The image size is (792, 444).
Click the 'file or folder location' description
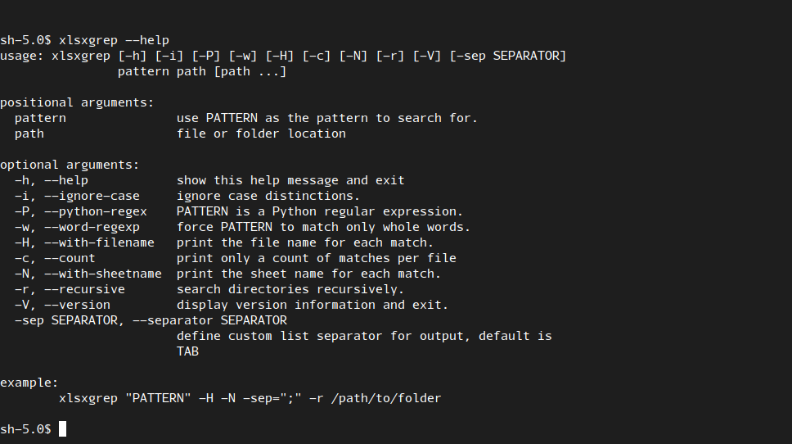[x=261, y=134]
